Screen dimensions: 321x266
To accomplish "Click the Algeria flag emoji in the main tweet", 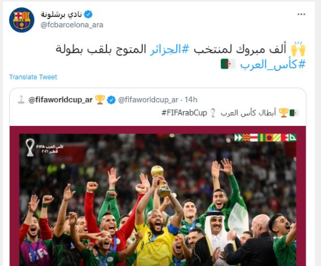I will tap(228, 64).
